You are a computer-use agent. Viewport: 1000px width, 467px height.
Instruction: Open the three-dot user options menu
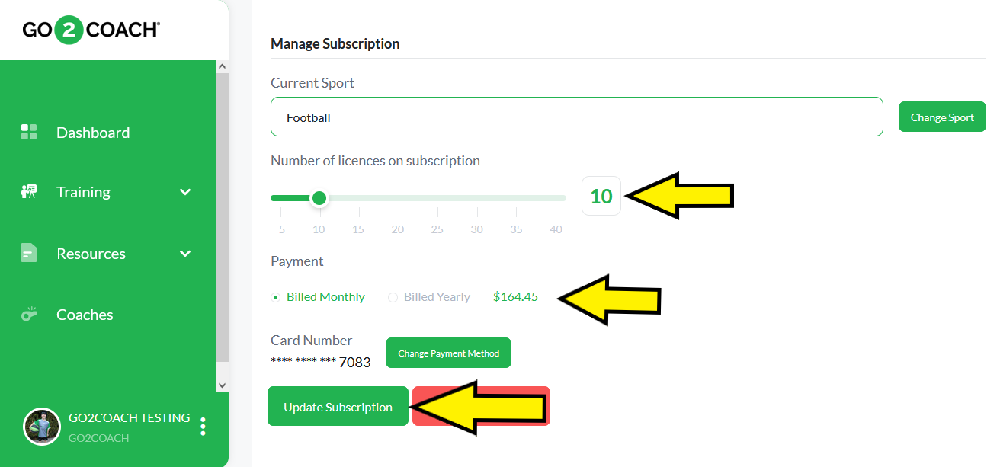(203, 427)
